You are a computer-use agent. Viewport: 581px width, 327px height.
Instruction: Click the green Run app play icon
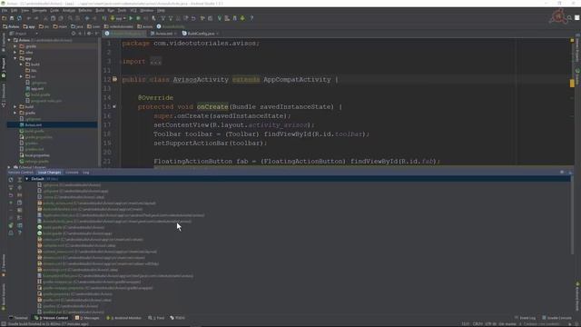point(131,18)
